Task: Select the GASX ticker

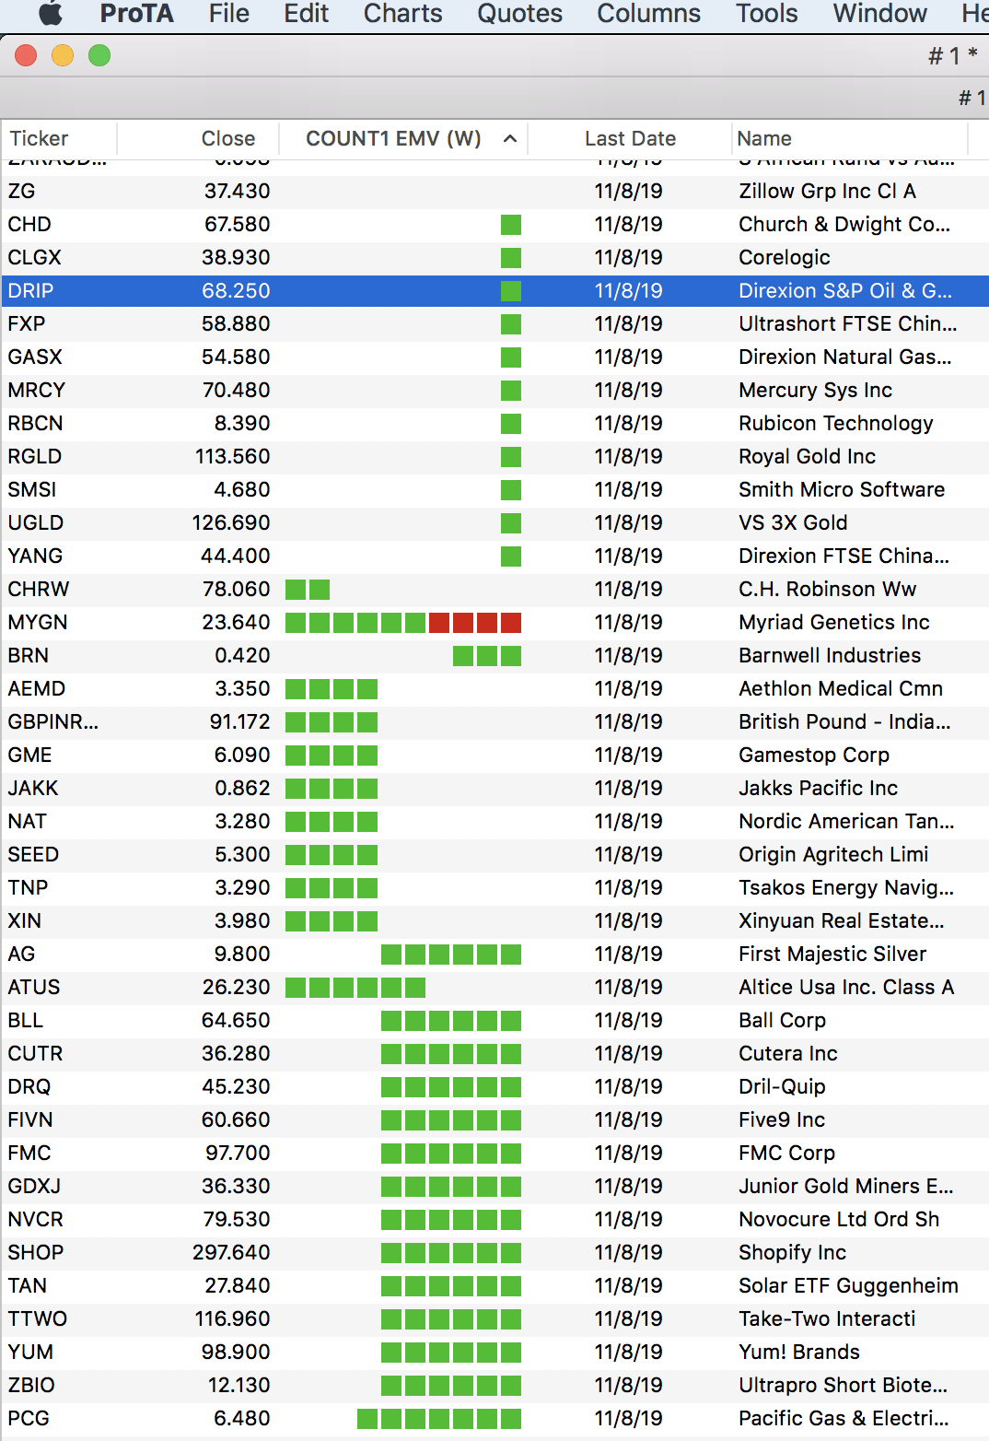Action: click(35, 357)
